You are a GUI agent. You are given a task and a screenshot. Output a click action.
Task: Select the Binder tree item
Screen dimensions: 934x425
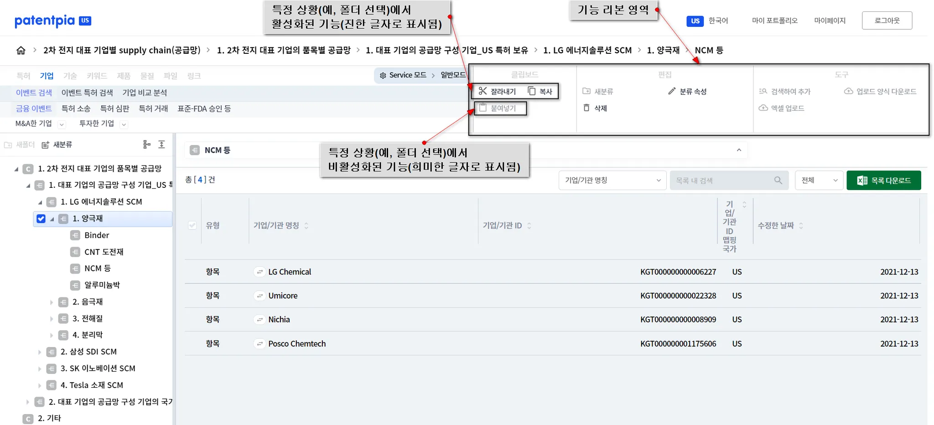coord(97,235)
